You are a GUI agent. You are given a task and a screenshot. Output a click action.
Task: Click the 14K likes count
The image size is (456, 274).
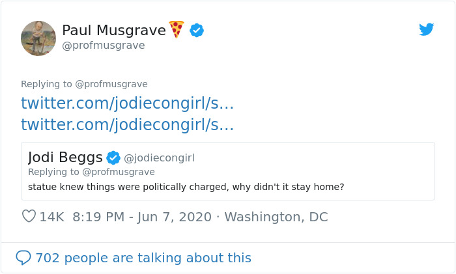point(51,217)
